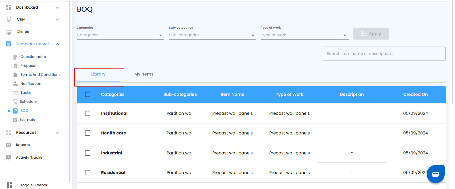Viewport: 455px width, 189px height.
Task: Click the Estimate icon in sidebar
Action: coord(15,120)
